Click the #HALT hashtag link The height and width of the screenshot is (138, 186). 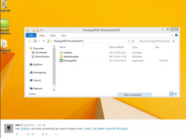88,129
